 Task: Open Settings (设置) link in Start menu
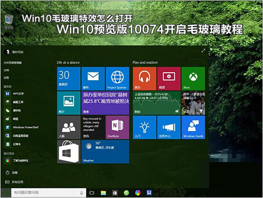(6, 78)
